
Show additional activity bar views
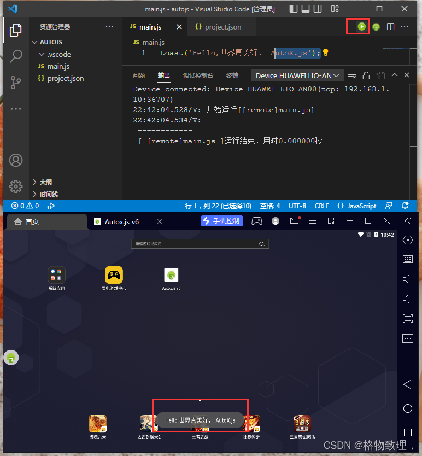(x=16, y=109)
